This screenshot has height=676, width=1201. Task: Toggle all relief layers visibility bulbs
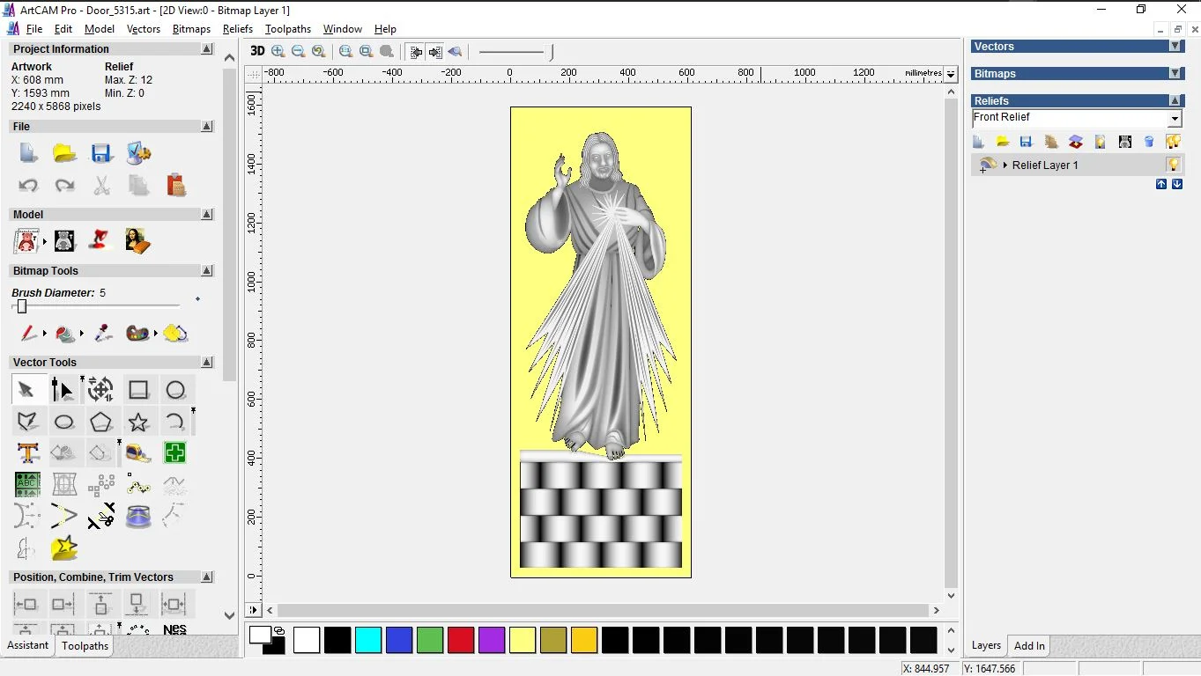pos(1173,142)
